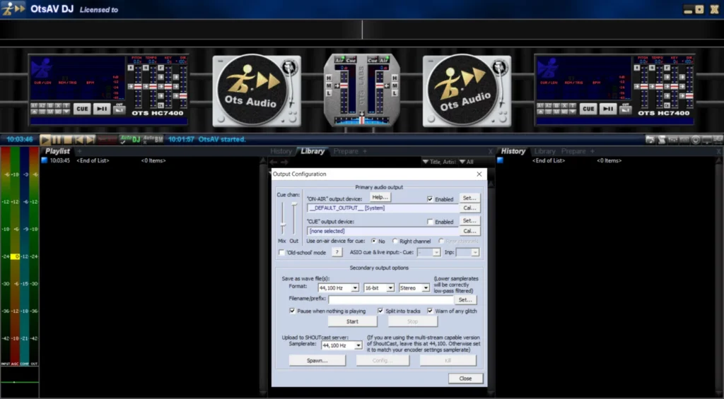Click Cal... for ON-AIR output device
The image size is (724, 399).
[x=469, y=208]
